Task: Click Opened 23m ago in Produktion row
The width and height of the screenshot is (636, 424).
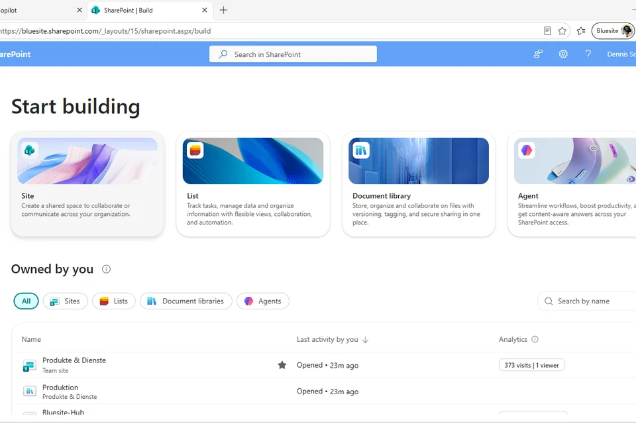Action: coord(327,392)
